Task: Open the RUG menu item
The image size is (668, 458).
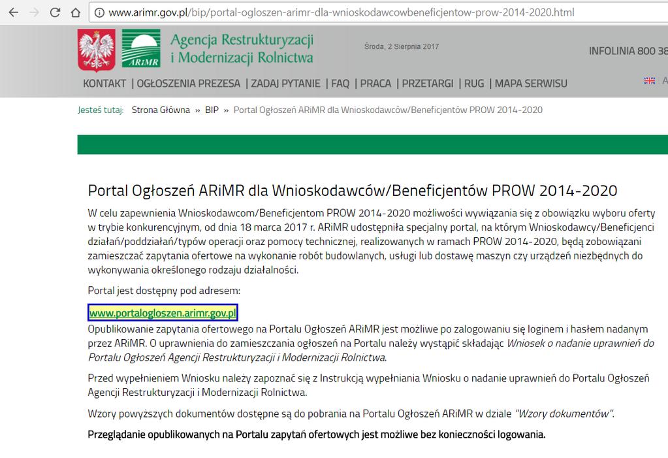Action: pos(473,84)
